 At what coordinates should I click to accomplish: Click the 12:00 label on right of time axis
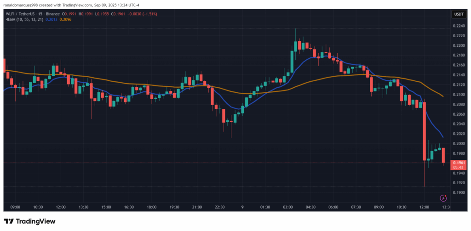tap(424, 208)
